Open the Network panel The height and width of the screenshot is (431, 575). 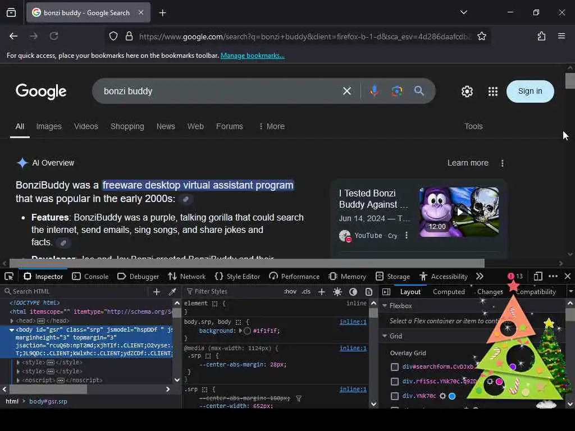point(187,276)
